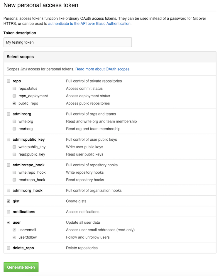Enable the notifications scope checkbox
Viewport: 220px width, 276px height.
9,212
